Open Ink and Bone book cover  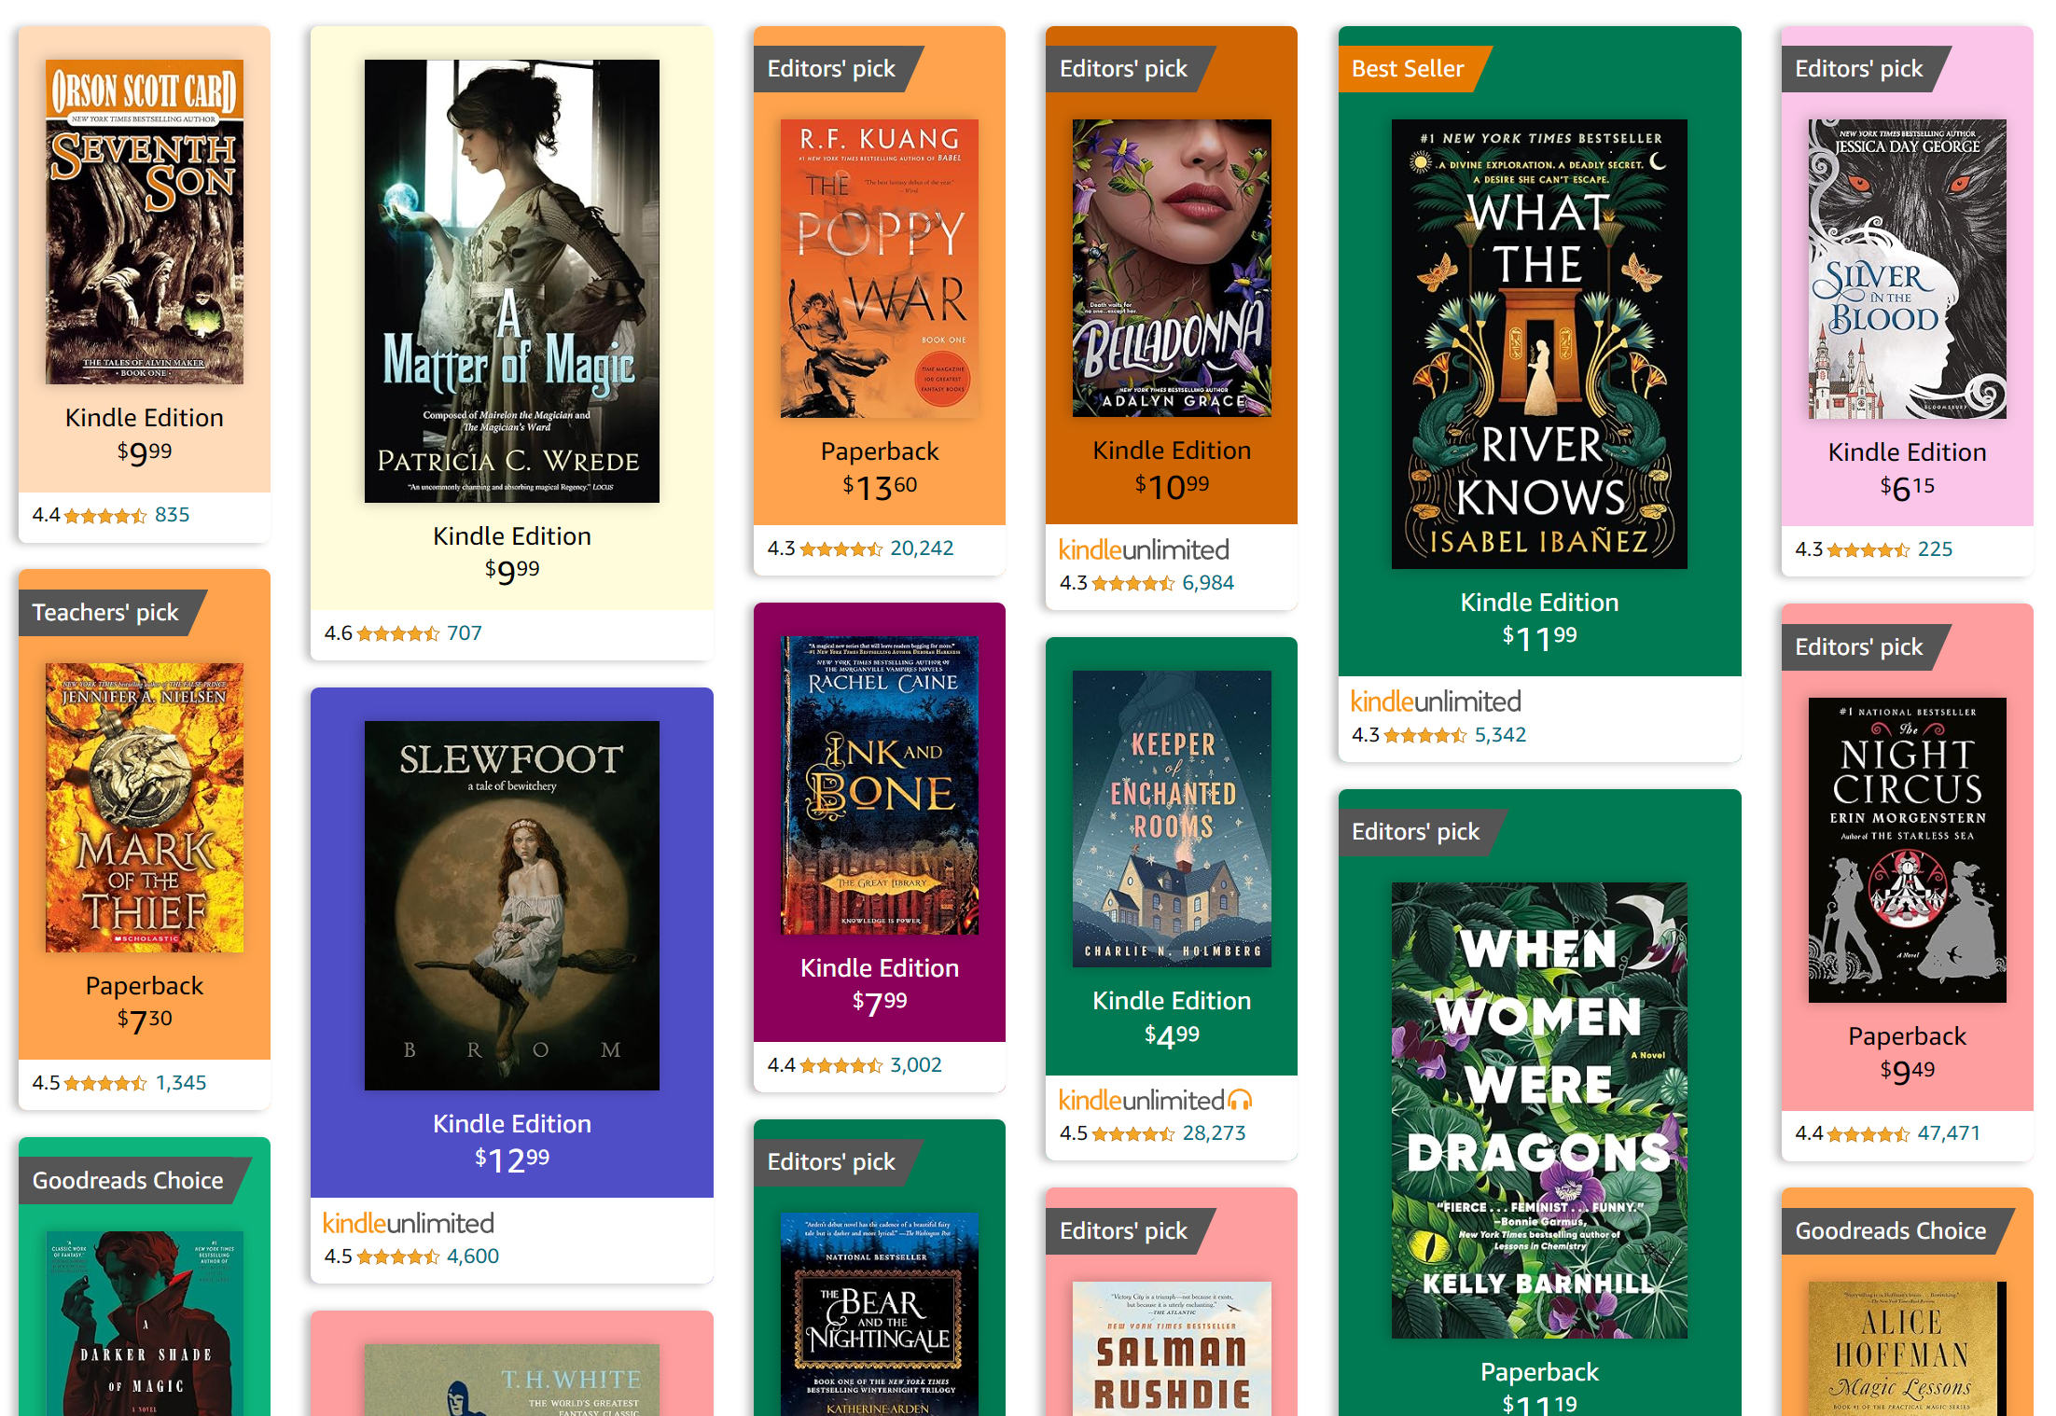pos(880,785)
